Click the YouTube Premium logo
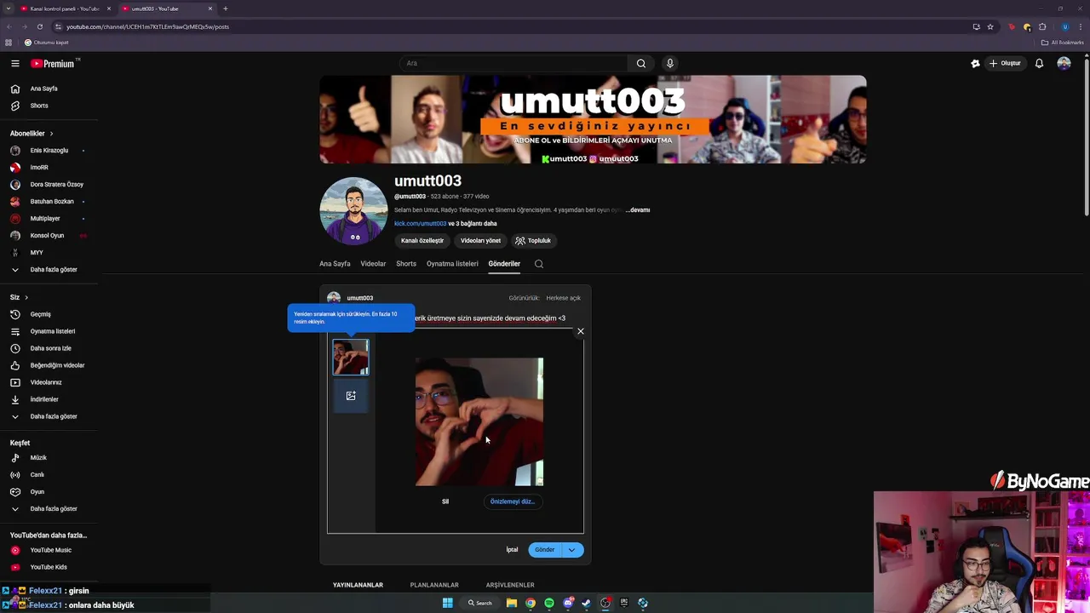This screenshot has width=1090, height=613. pos(53,63)
